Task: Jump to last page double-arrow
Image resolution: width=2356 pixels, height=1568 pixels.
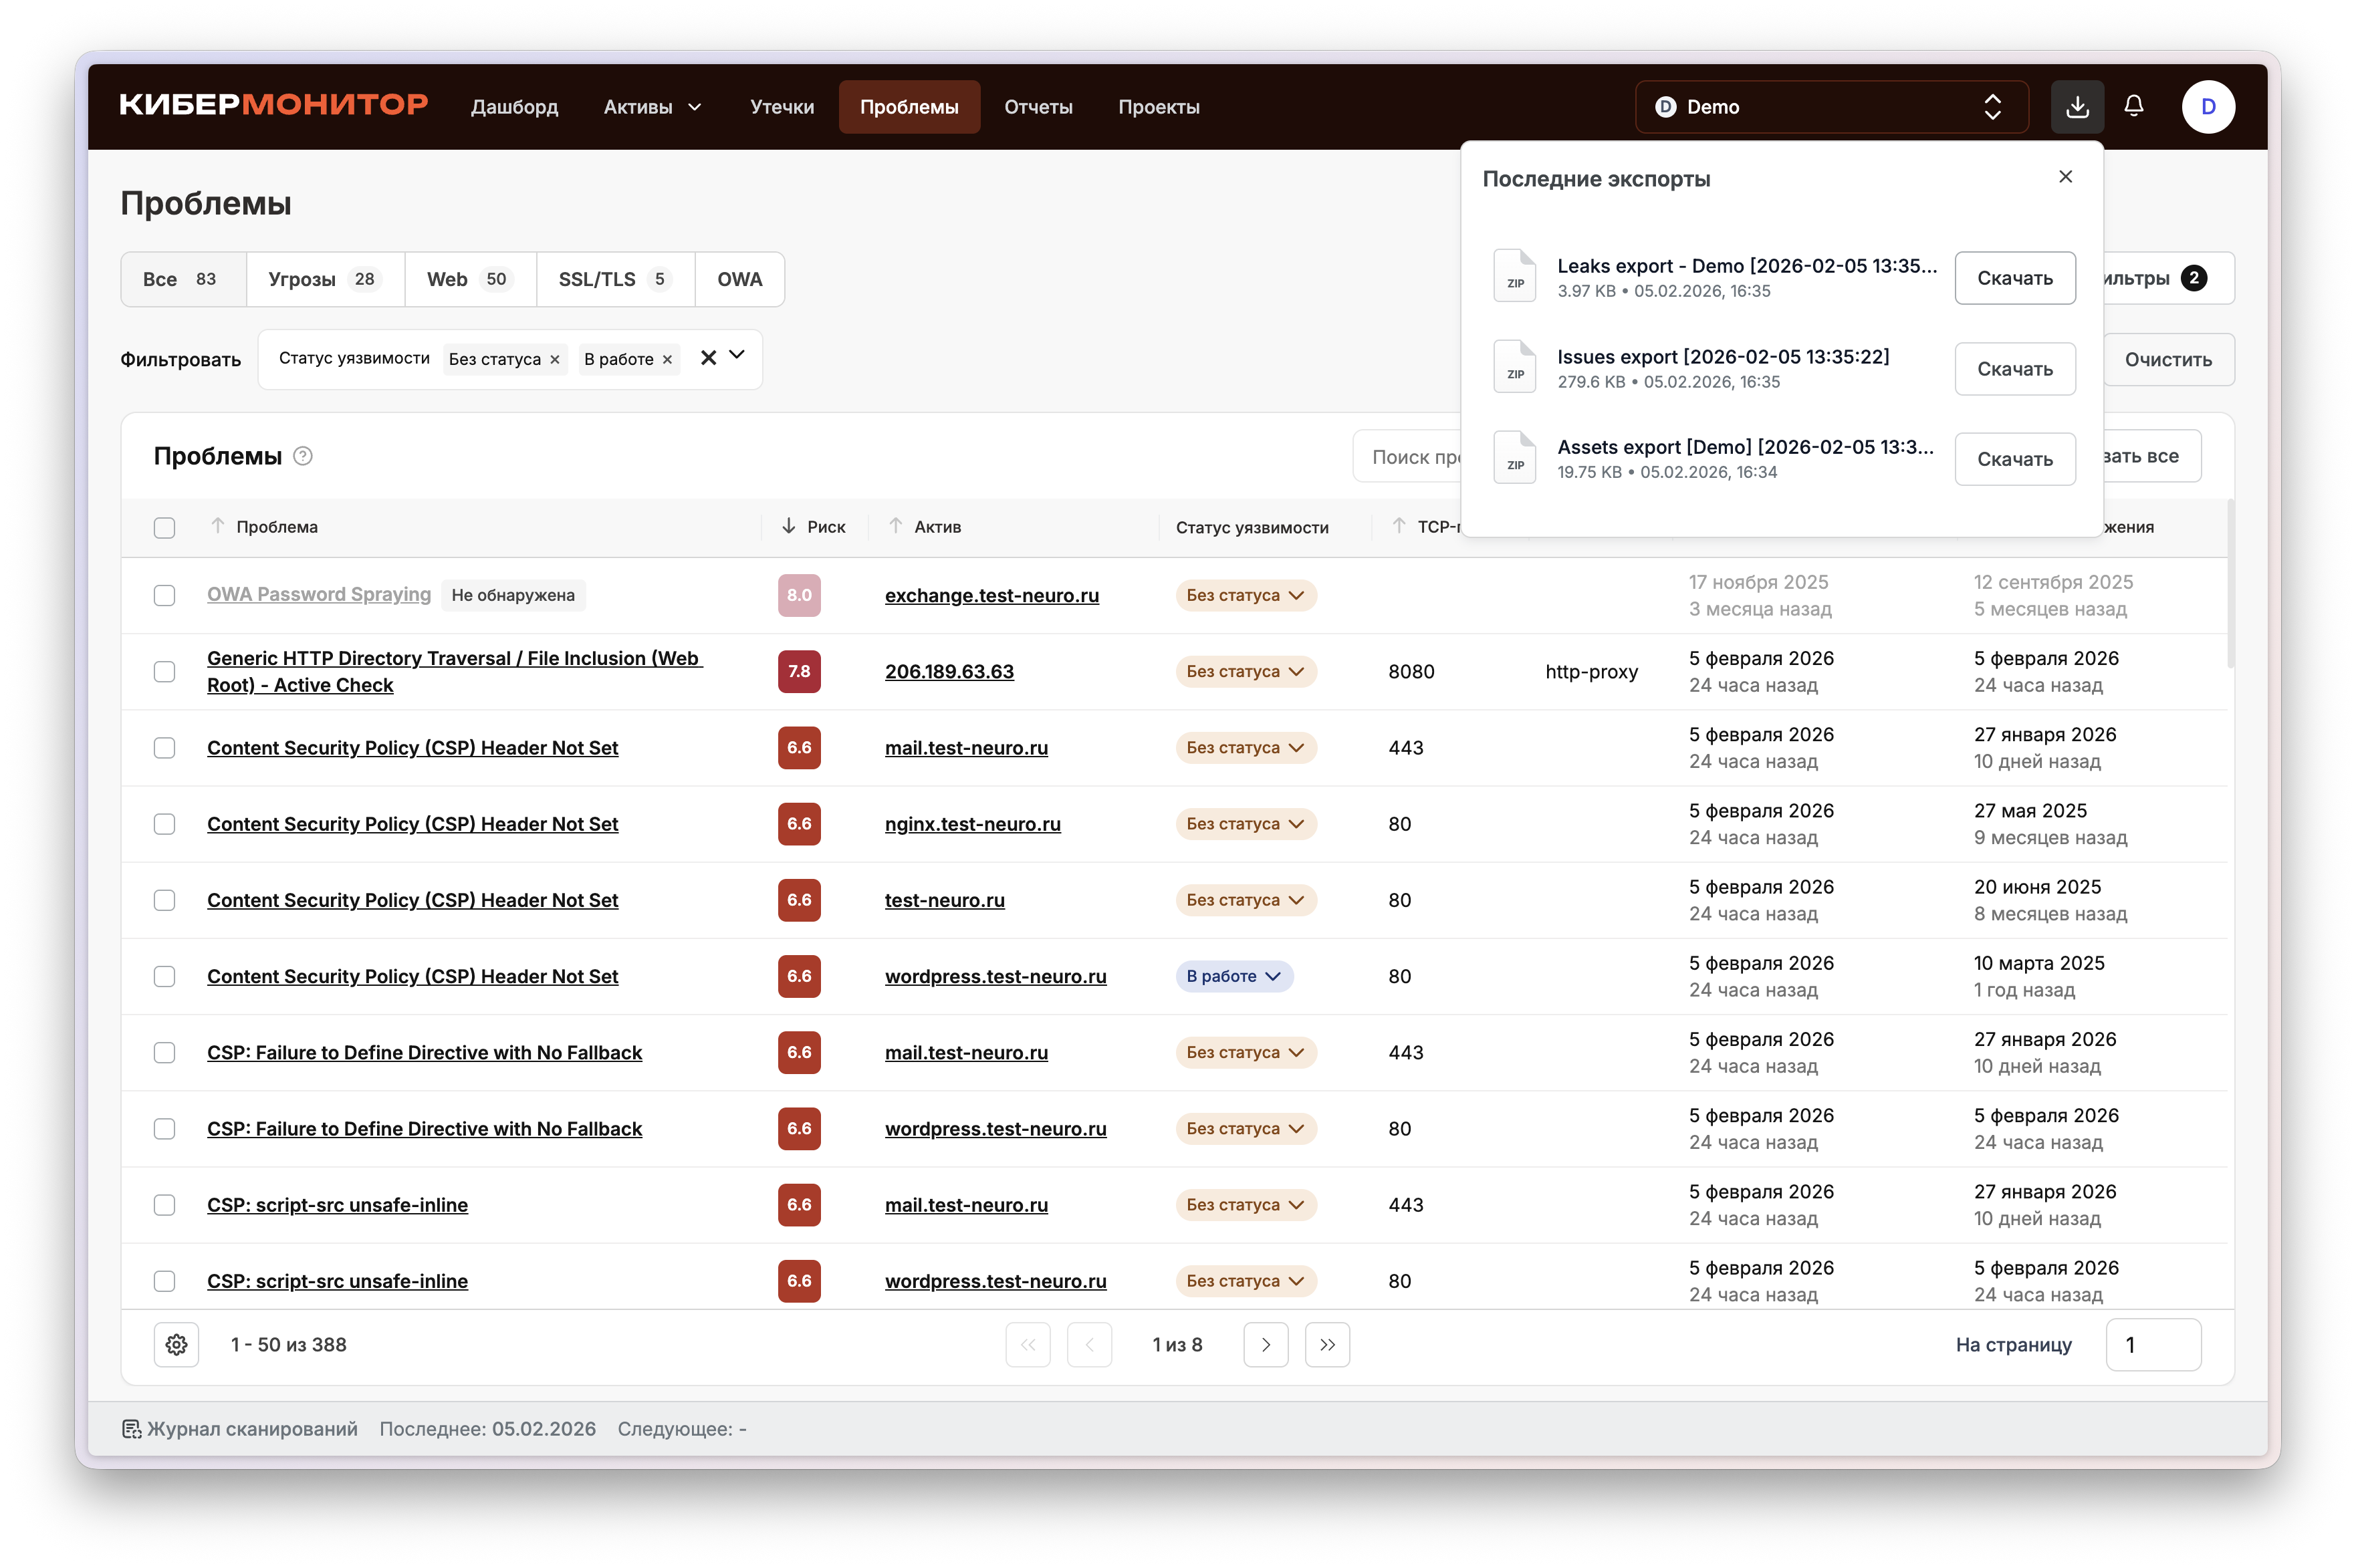Action: pyautogui.click(x=1327, y=1344)
